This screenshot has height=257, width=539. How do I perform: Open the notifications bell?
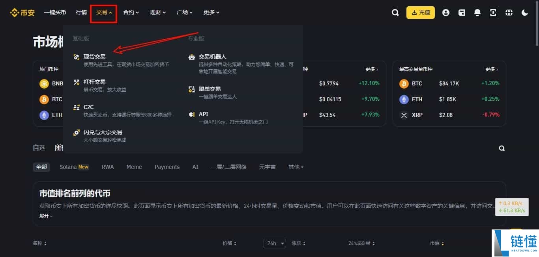[477, 13]
